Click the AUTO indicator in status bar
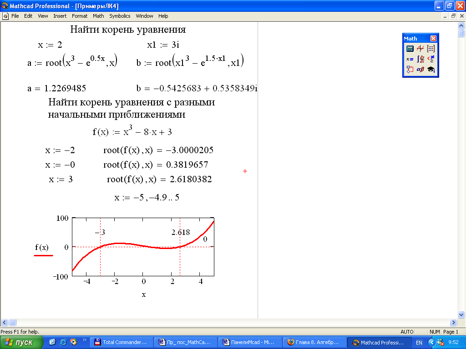This screenshot has width=466, height=349. [407, 332]
